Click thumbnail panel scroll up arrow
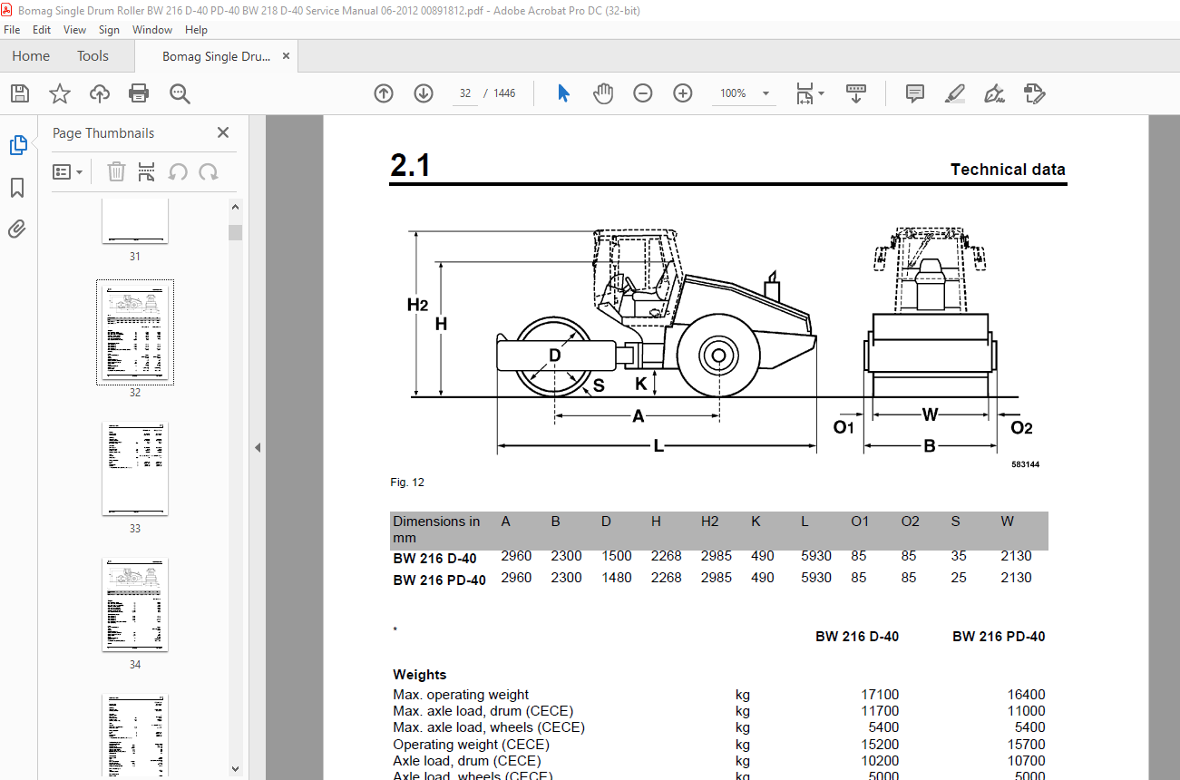 236,208
